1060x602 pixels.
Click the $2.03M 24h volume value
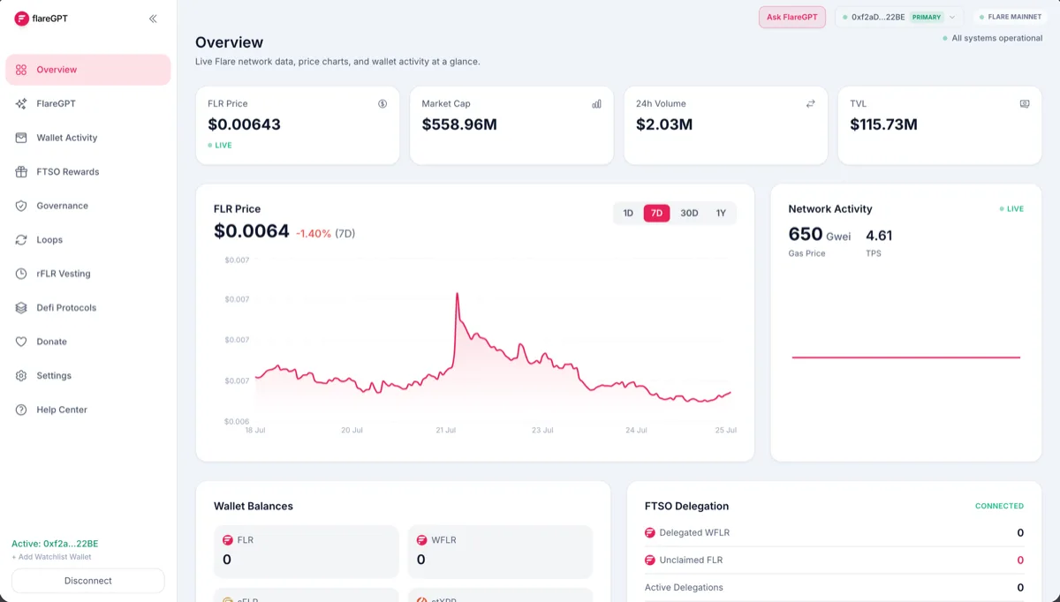(664, 124)
